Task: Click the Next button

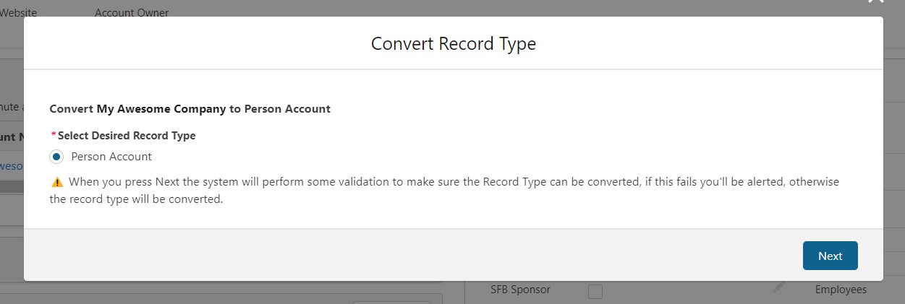Action: 830,256
